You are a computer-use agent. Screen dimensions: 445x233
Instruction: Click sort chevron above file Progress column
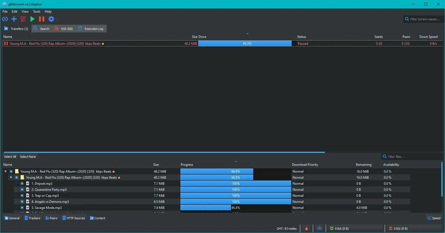(x=236, y=161)
